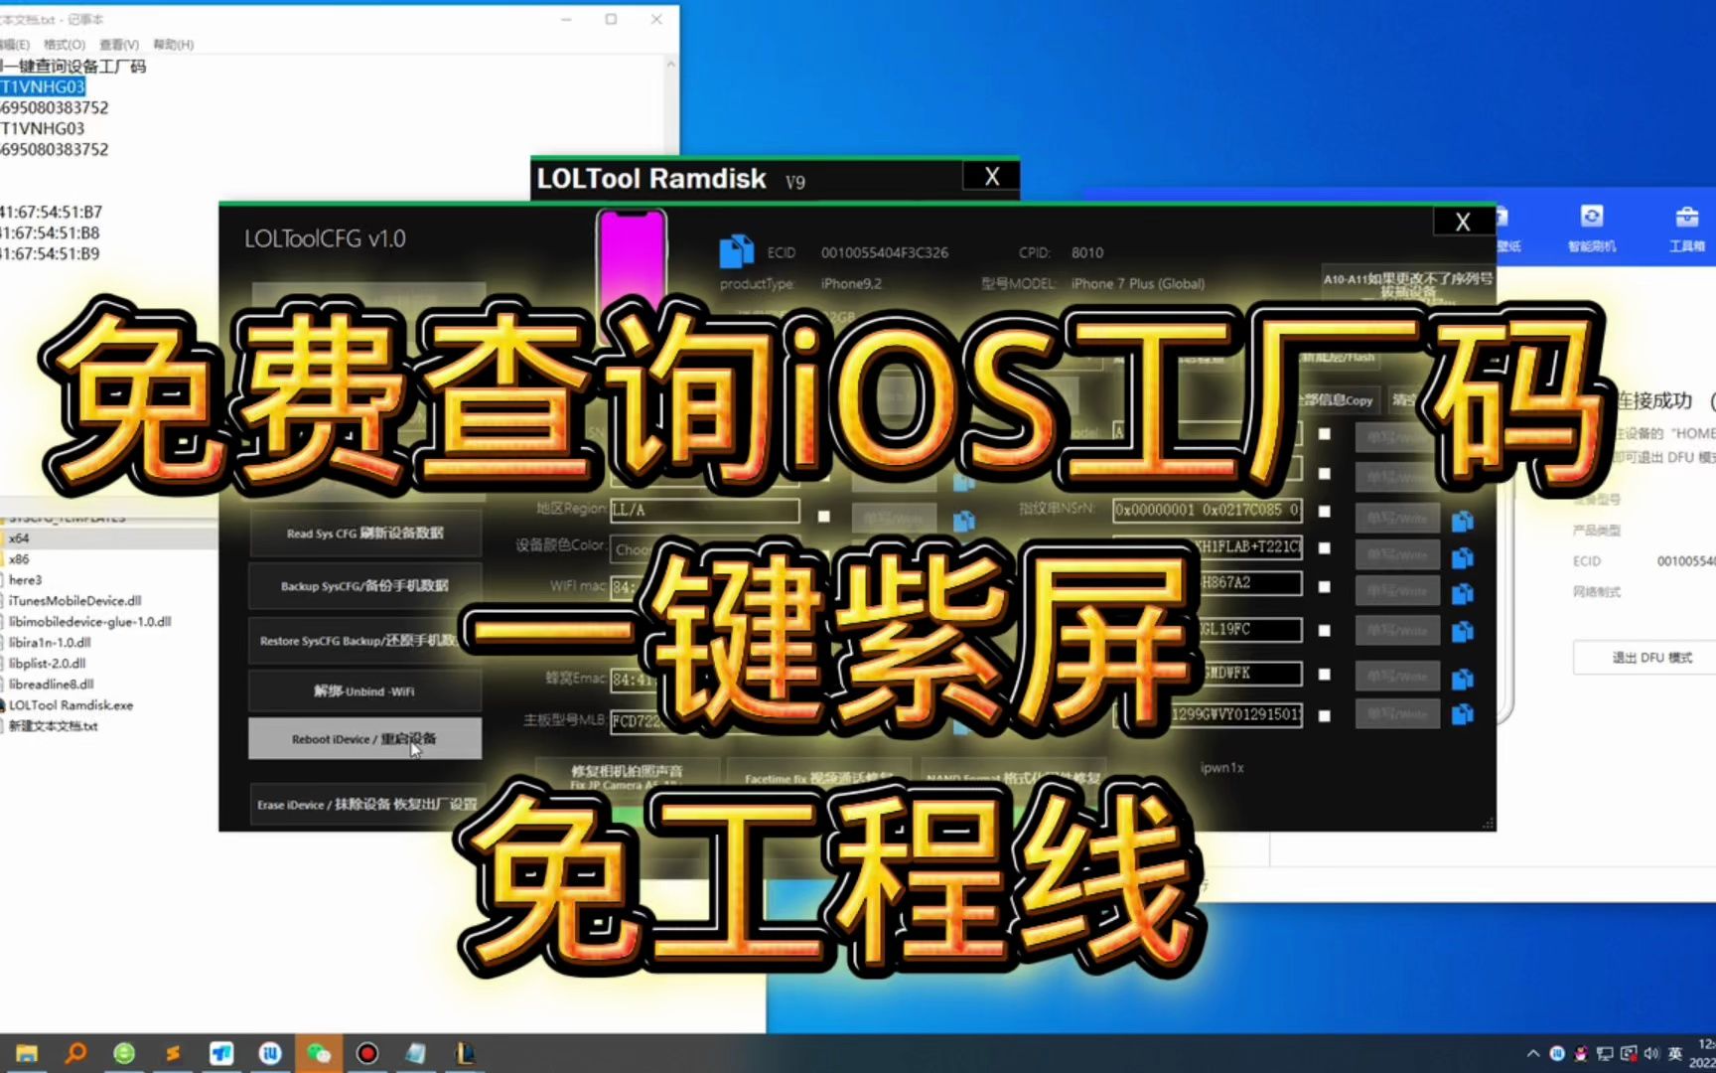The width and height of the screenshot is (1716, 1073).
Task: Click Write button in the NSrN row
Action: point(1397,518)
